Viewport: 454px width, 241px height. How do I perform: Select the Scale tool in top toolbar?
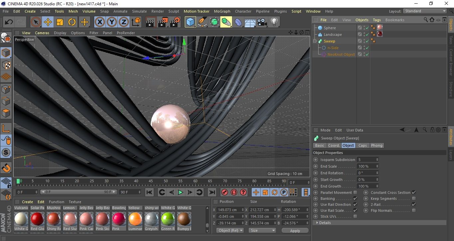(x=60, y=22)
